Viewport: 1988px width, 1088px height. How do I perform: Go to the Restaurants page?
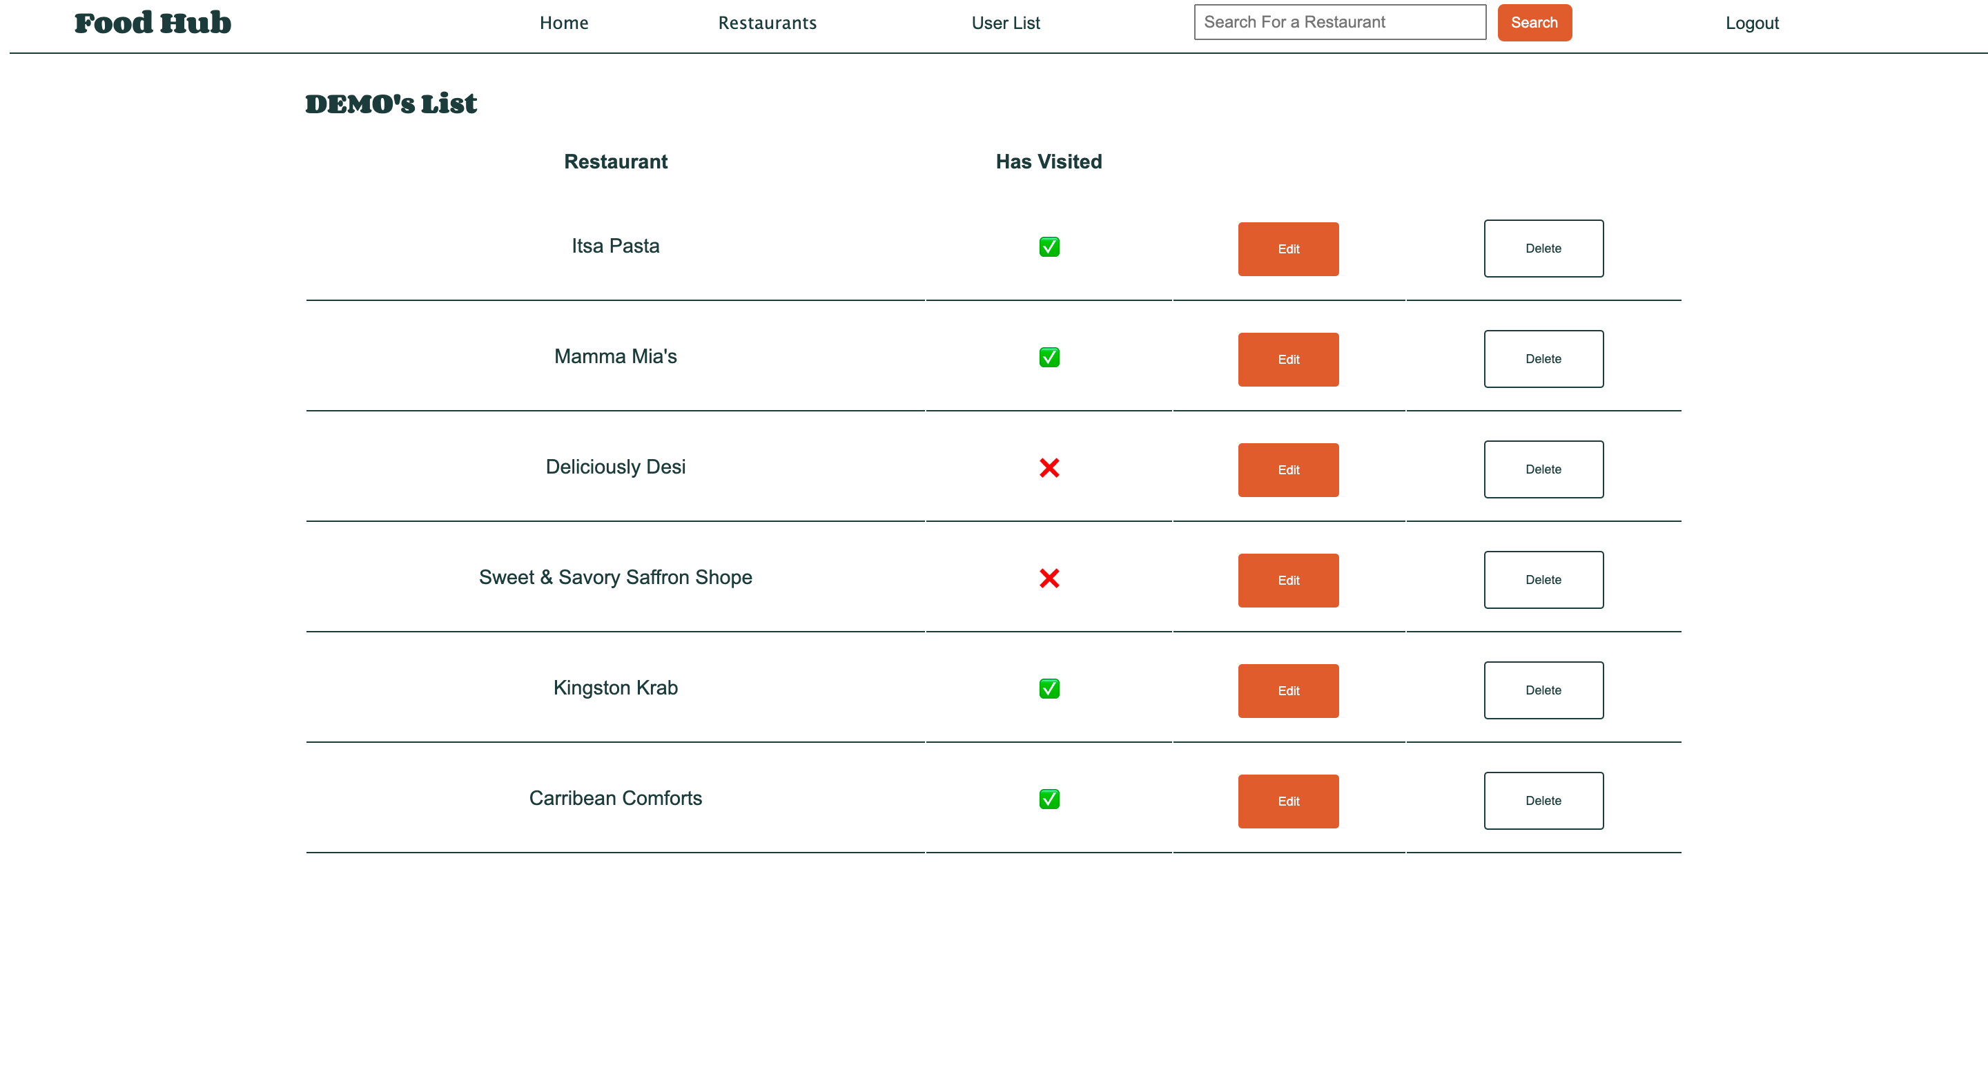[x=767, y=23]
